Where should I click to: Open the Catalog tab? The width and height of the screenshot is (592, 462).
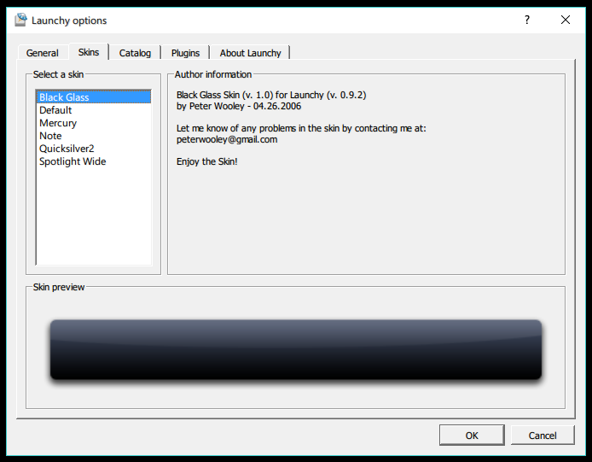[135, 53]
